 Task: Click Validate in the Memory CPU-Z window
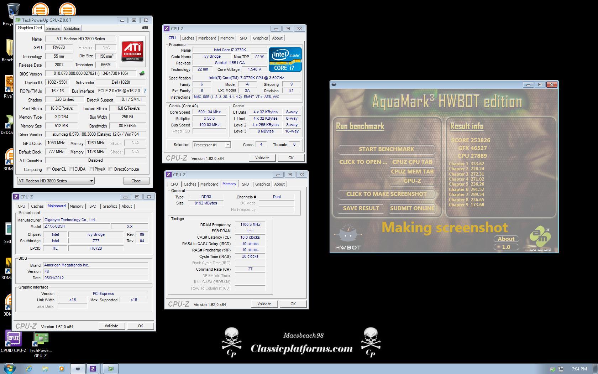point(264,304)
